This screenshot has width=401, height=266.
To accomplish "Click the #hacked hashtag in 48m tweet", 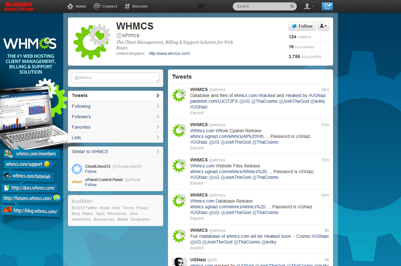I will click(267, 95).
